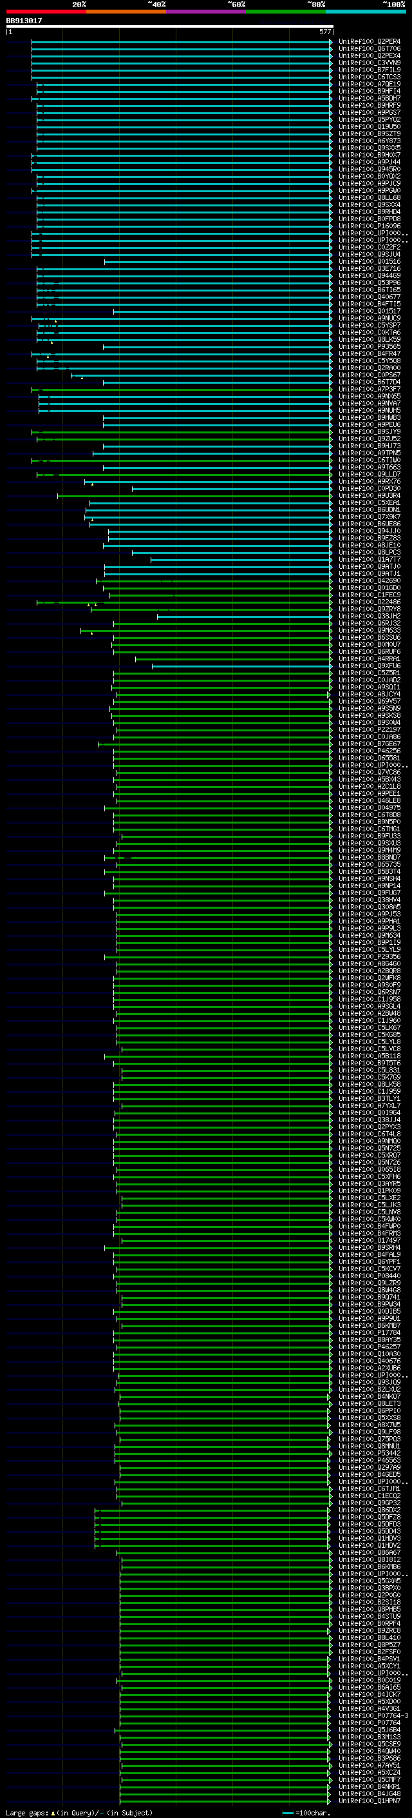Select label UniRef100_A6Y873
Image resolution: width=412 pixels, height=1818 pixels.
pos(369,141)
